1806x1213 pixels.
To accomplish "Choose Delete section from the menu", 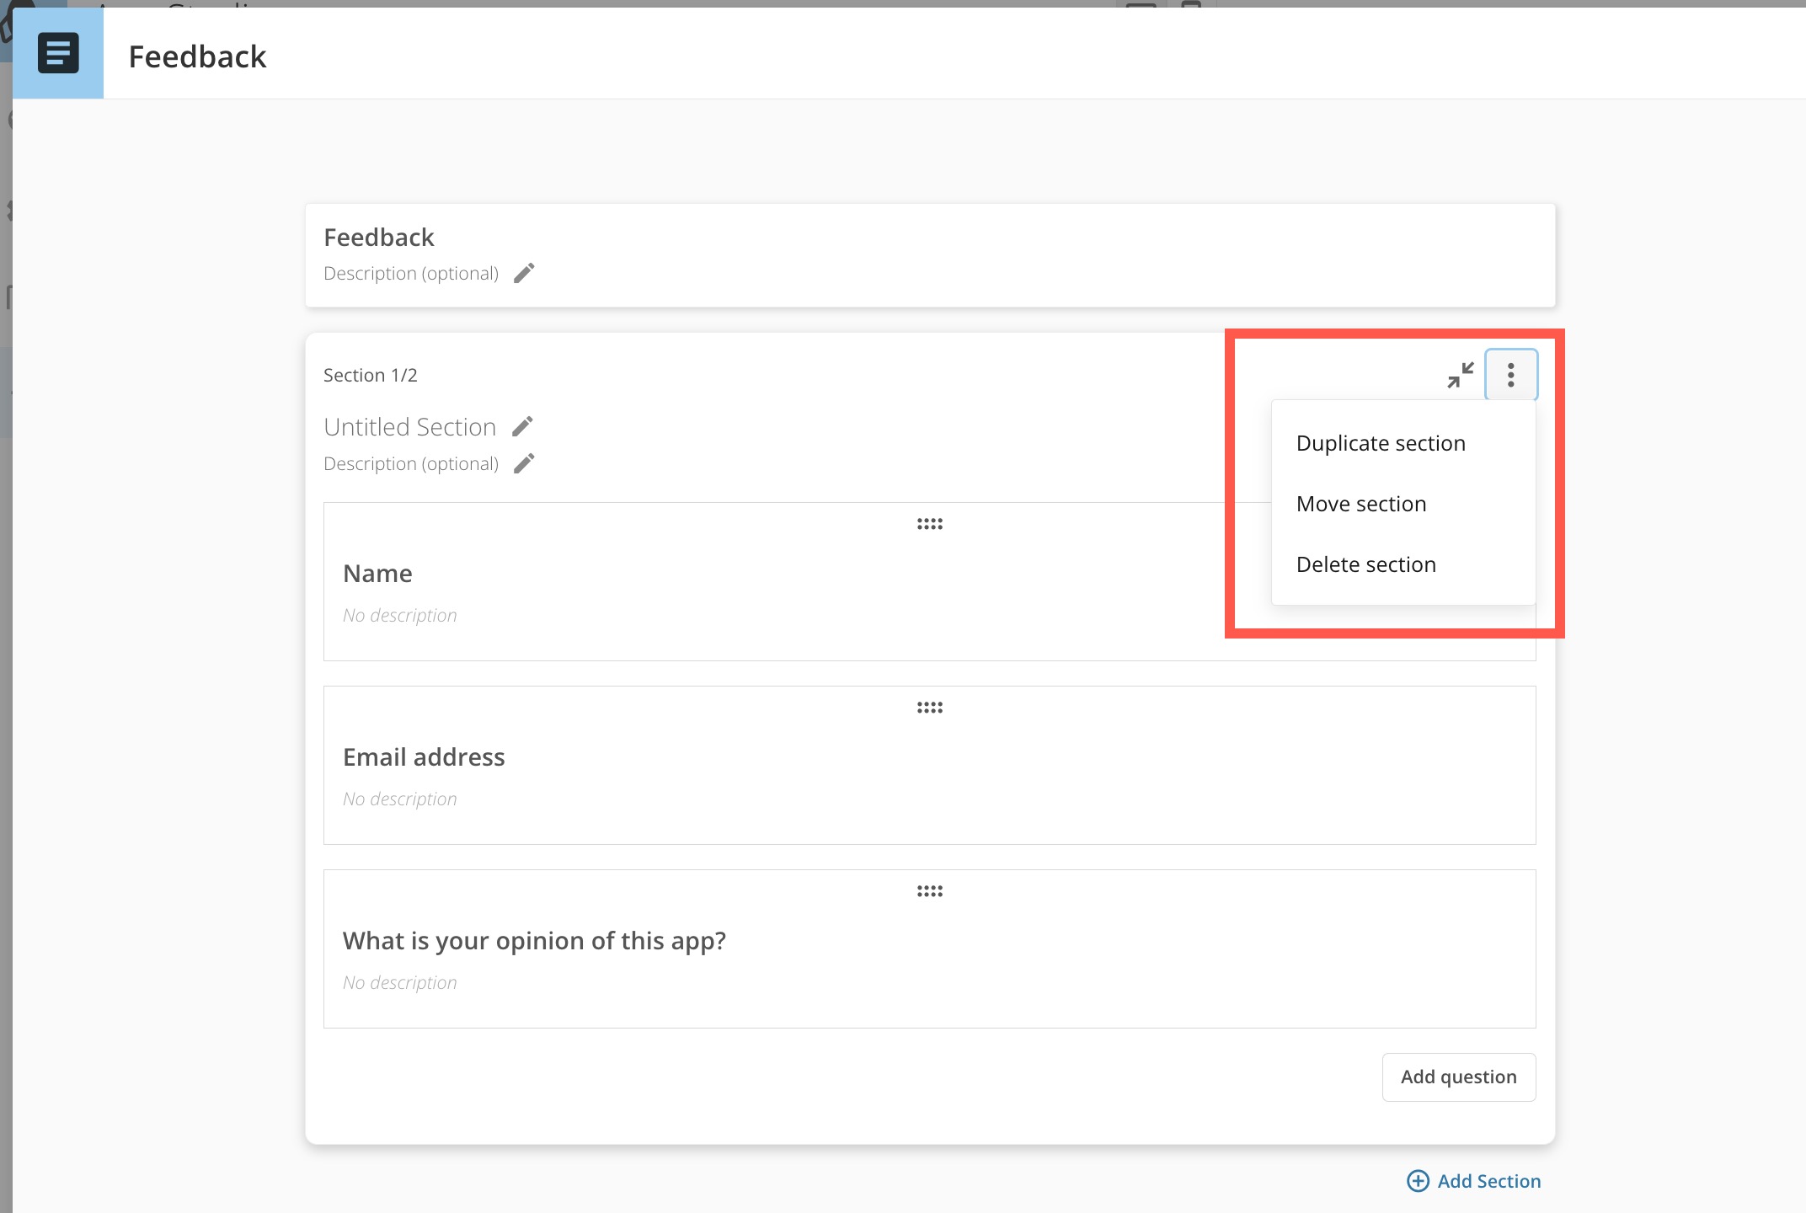I will [x=1365, y=564].
